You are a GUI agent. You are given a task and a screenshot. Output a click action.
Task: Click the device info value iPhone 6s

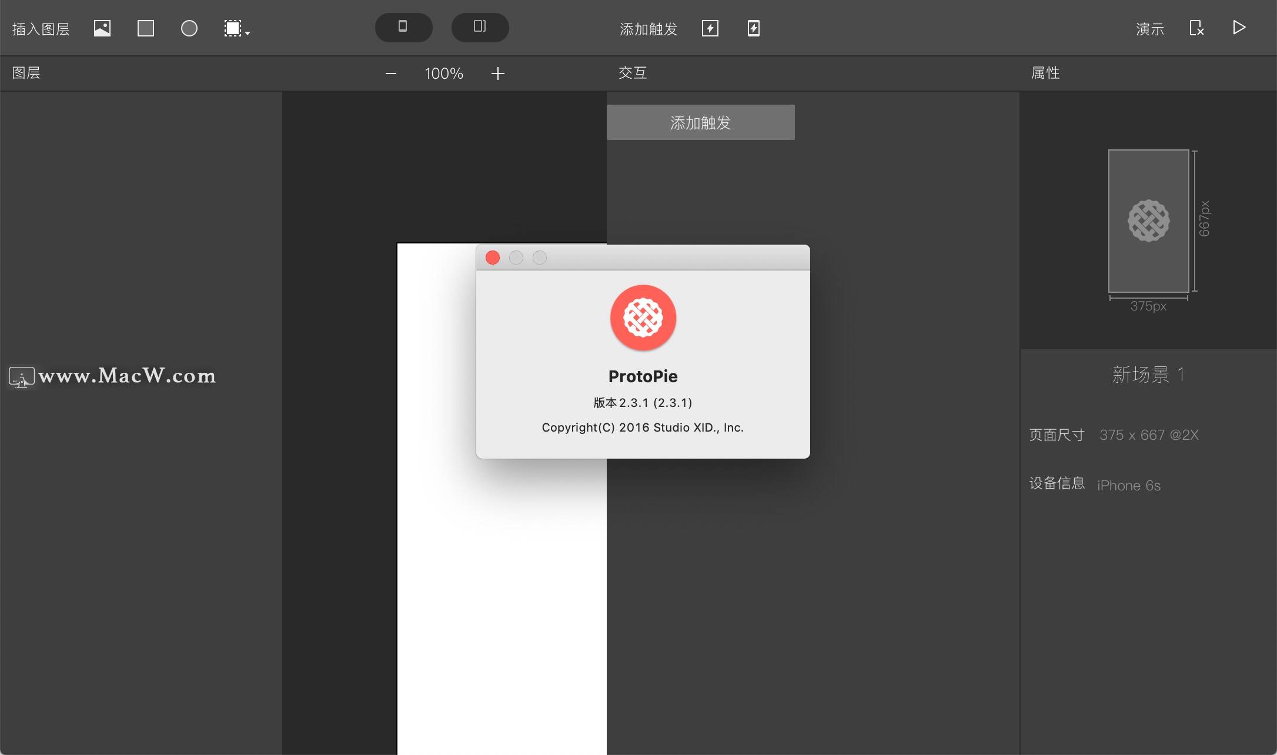tap(1129, 485)
